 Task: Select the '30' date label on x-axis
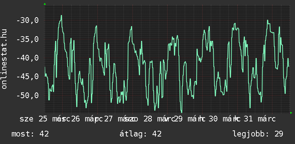click(213, 119)
